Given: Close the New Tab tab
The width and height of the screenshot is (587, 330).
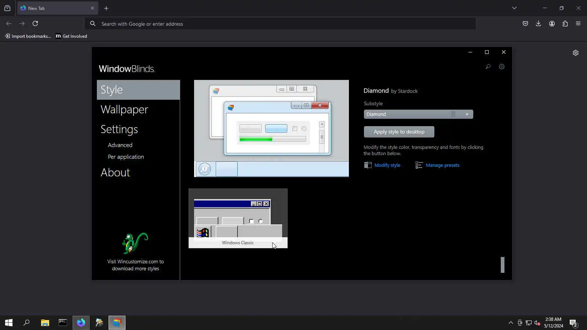Looking at the screenshot, I should (x=92, y=8).
